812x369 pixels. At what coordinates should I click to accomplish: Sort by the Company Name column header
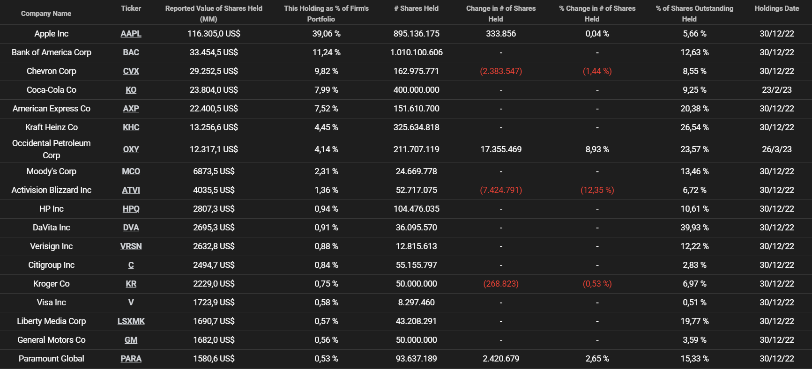tap(46, 14)
